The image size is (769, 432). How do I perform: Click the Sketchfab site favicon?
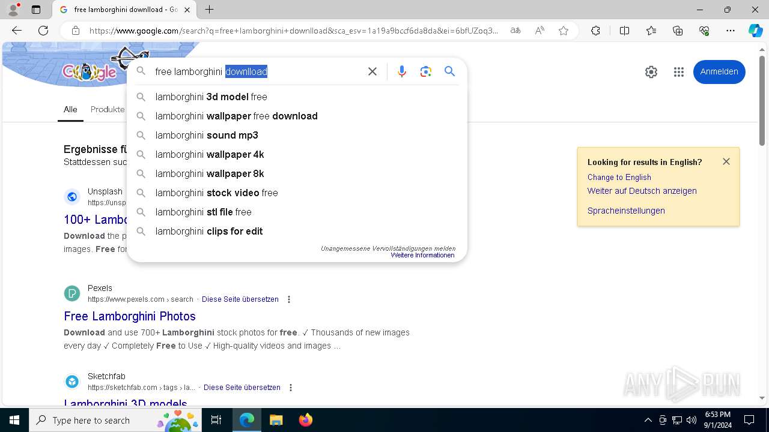click(72, 382)
